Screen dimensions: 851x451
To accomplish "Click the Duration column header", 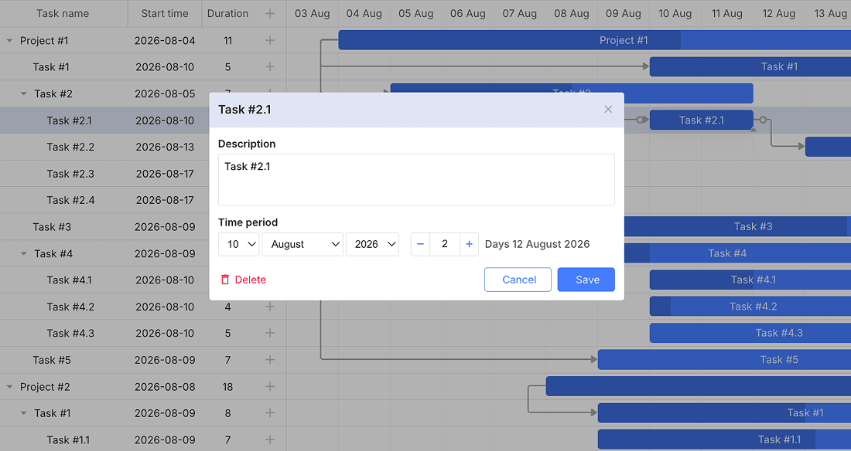I will pos(227,14).
